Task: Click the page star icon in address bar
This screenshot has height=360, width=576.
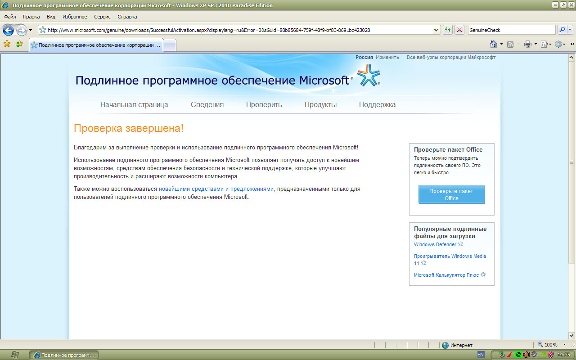Action: click(x=43, y=30)
